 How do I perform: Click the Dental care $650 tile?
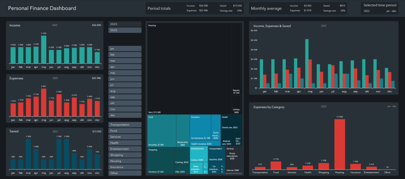tap(231, 122)
